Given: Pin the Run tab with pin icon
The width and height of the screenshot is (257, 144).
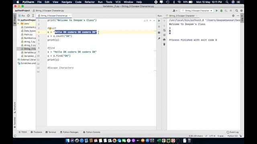Looking at the screenshot, I should click(x=159, y=38).
